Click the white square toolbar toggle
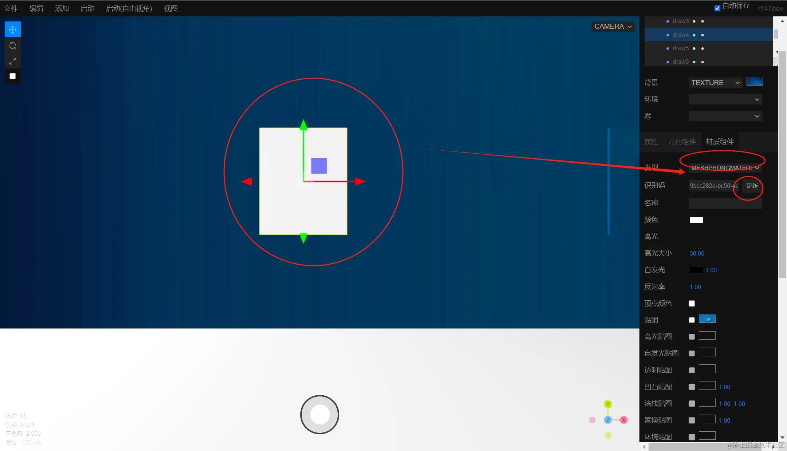 point(13,76)
